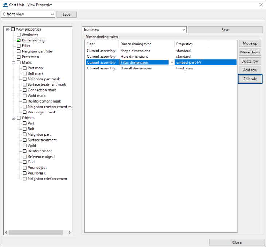This screenshot has height=247, width=266.
Task: Click the Tekla icon in the title bar
Action: pyautogui.click(x=4, y=5)
